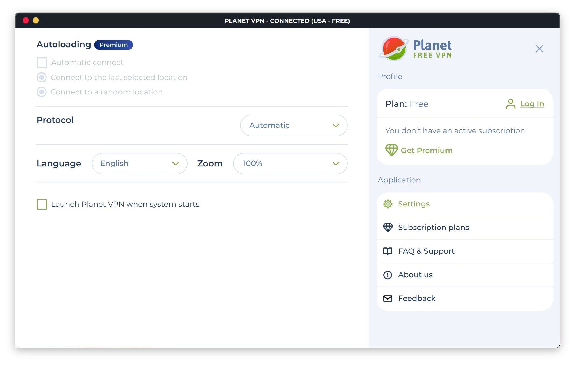
Task: Click the Get Premium link
Action: tap(426, 150)
